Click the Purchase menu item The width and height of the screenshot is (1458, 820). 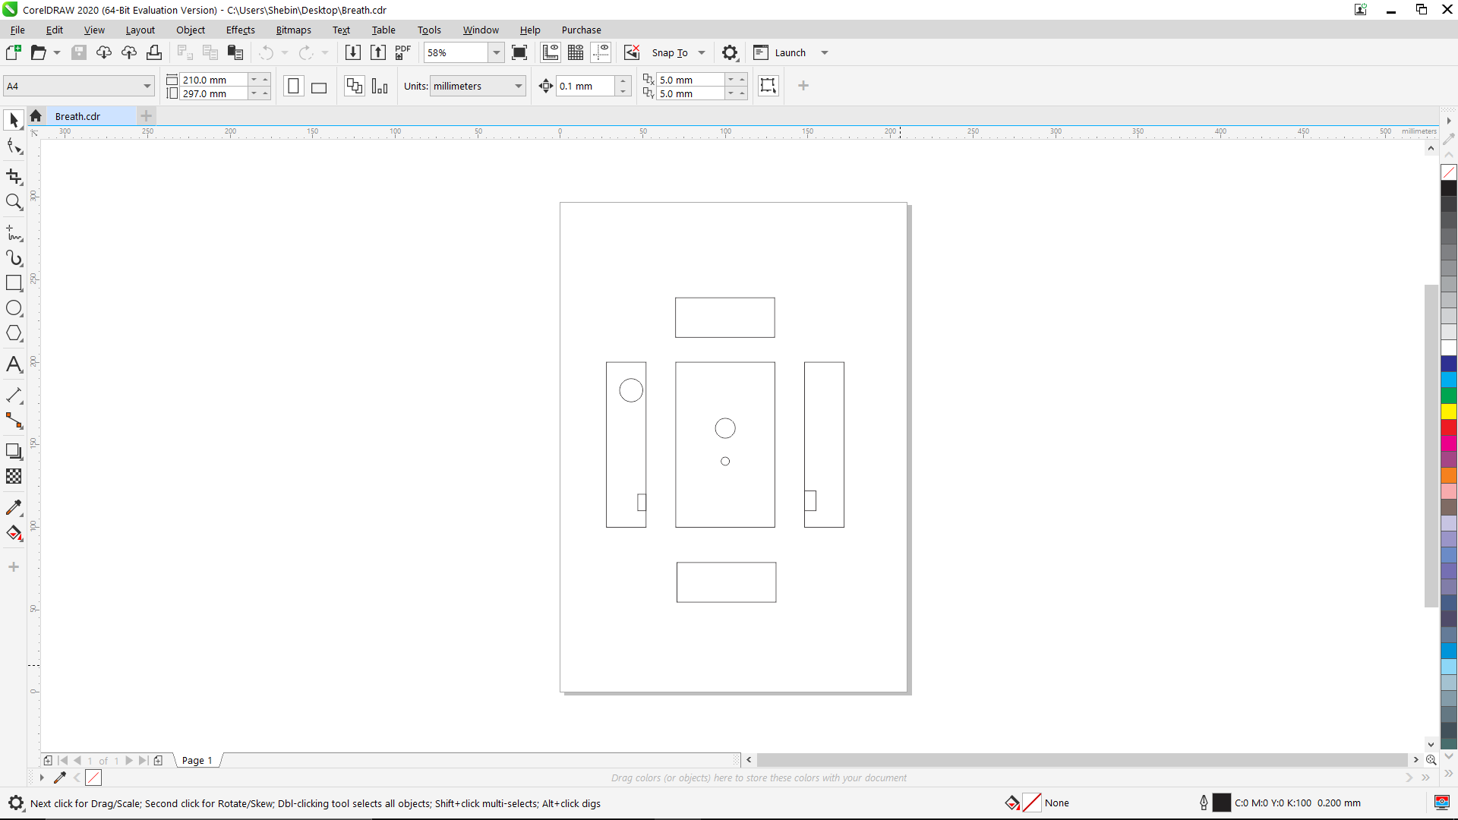tap(582, 30)
